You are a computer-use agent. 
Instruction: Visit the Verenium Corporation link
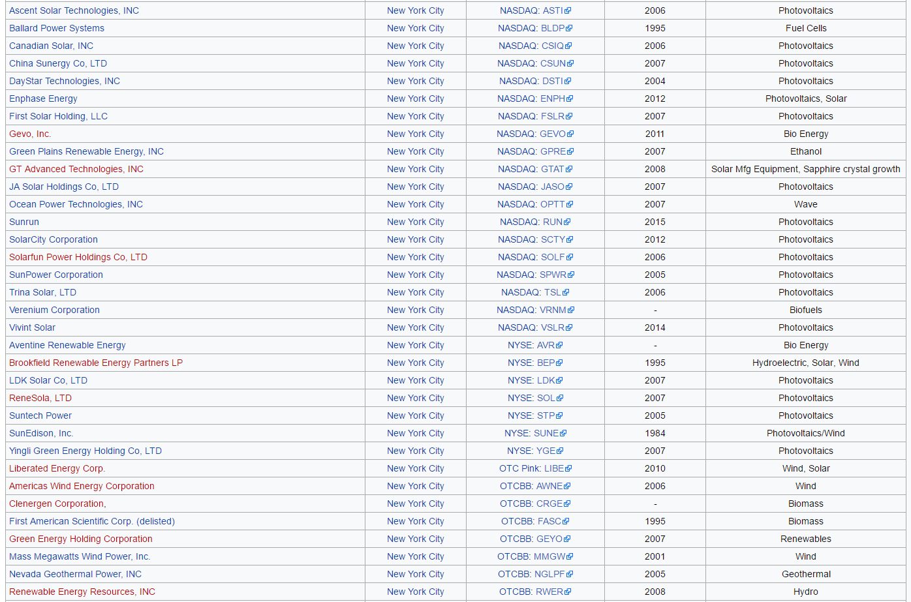point(54,310)
